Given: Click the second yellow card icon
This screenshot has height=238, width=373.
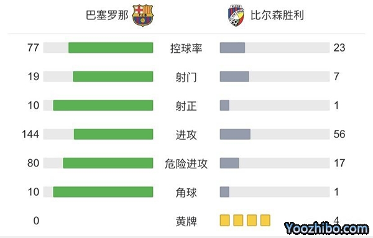Looking at the screenshot, I should point(238,220).
